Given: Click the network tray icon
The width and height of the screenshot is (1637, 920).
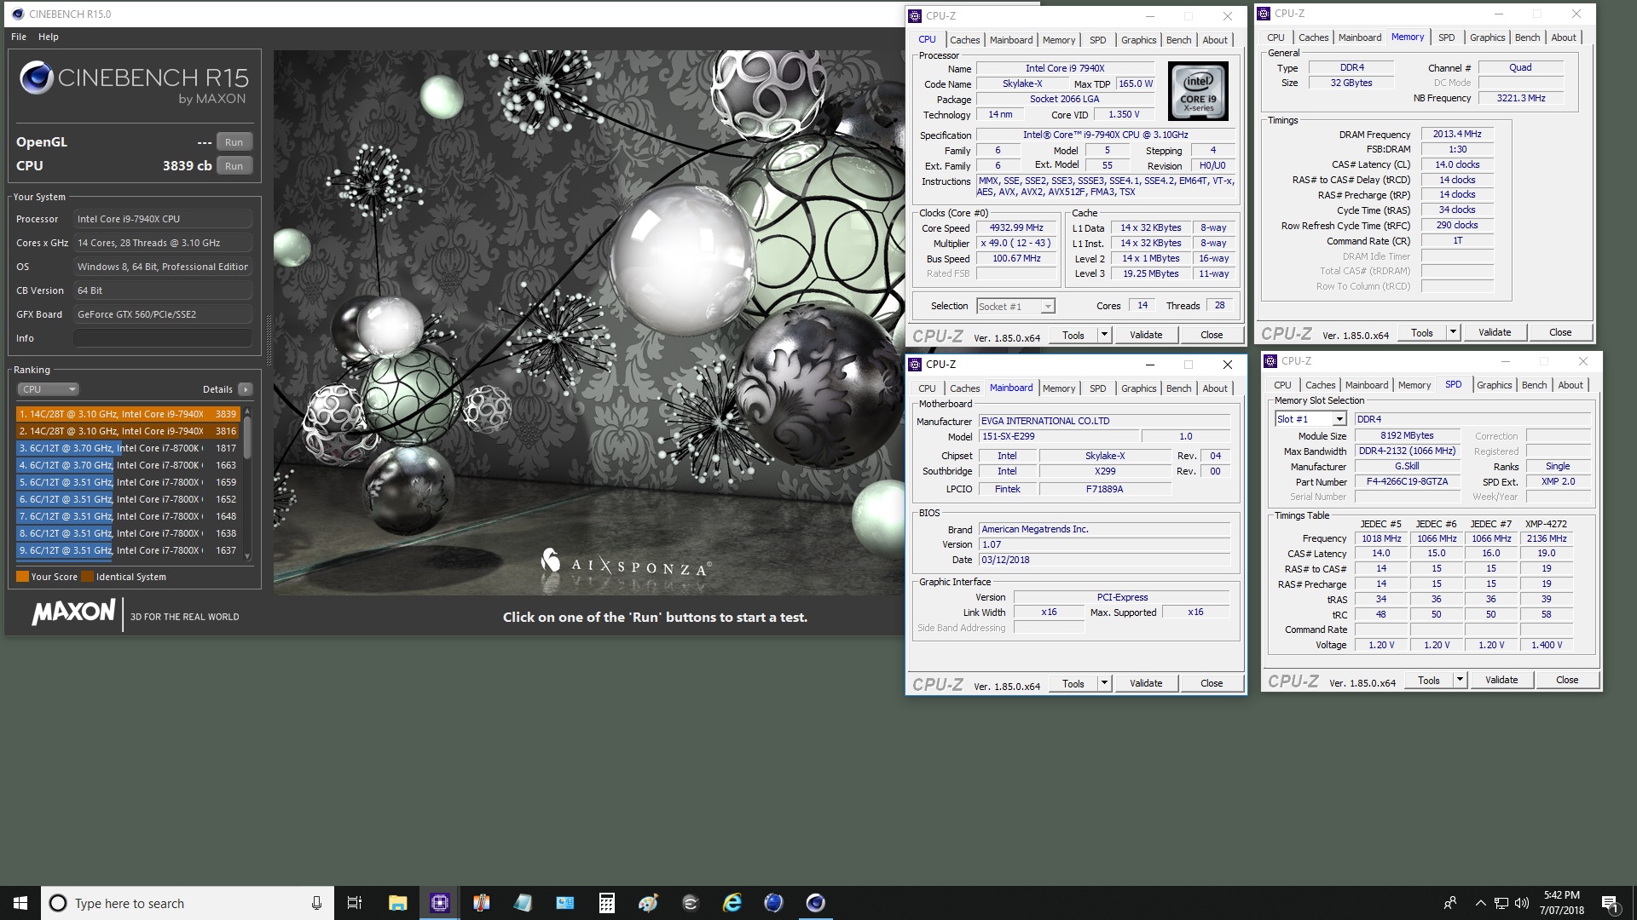Looking at the screenshot, I should (1501, 903).
